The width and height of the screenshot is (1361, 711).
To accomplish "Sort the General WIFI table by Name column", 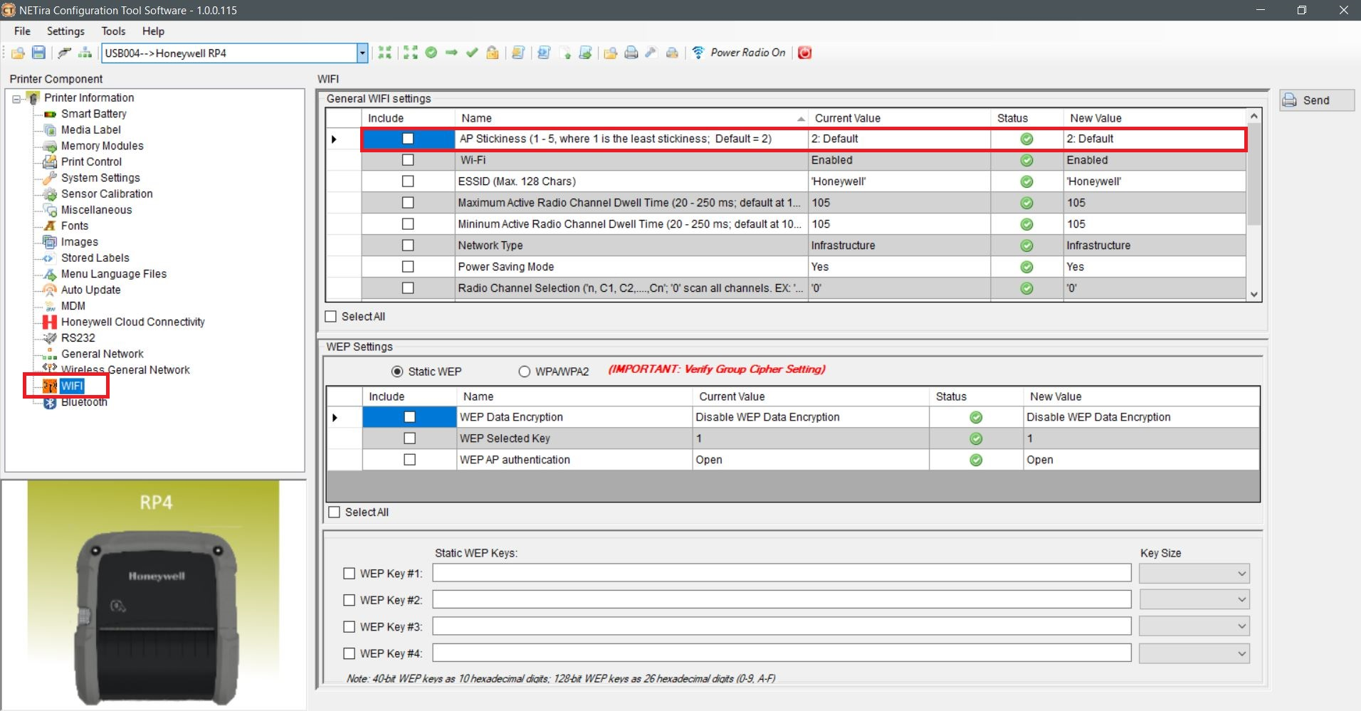I will [x=631, y=118].
